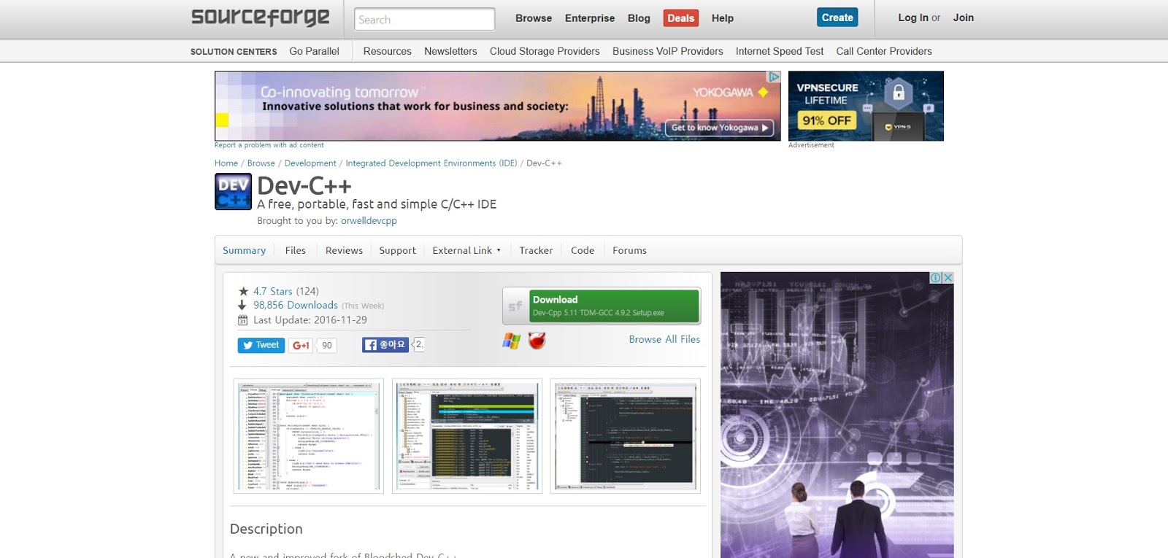Click the Windows platform icon
Image resolution: width=1168 pixels, height=558 pixels.
[x=512, y=341]
